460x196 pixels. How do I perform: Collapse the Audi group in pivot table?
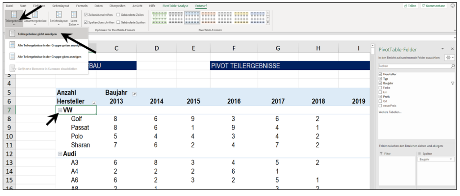[x=60, y=154]
